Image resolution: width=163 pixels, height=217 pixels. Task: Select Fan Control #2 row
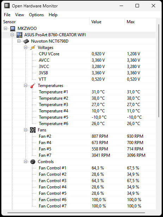[79, 174]
